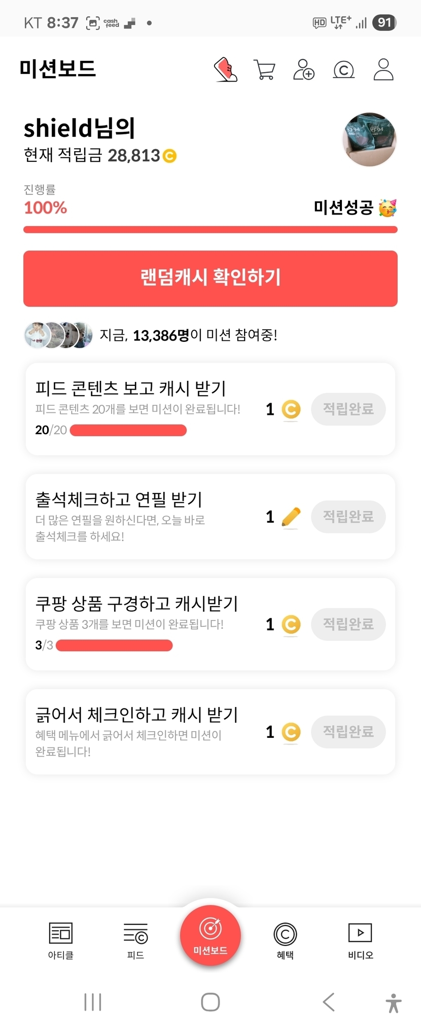Tap the mission participants avatar group

58,335
